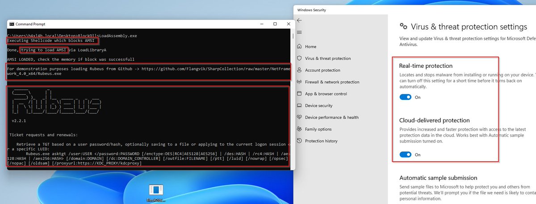Open Protection history label
Viewport: 536px width, 204px height.
pos(321,141)
